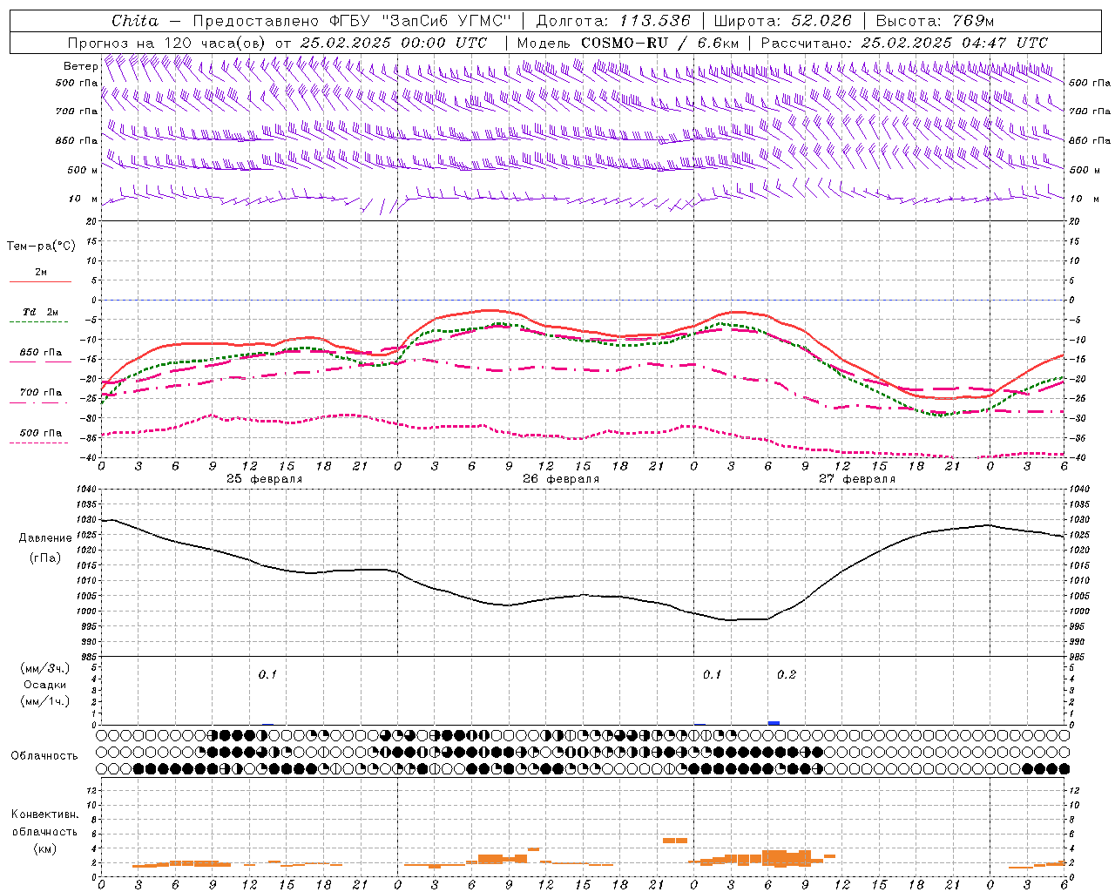This screenshot has height=892, width=1115.
Task: Click the "25 февраля" date label
Action: click(x=265, y=479)
